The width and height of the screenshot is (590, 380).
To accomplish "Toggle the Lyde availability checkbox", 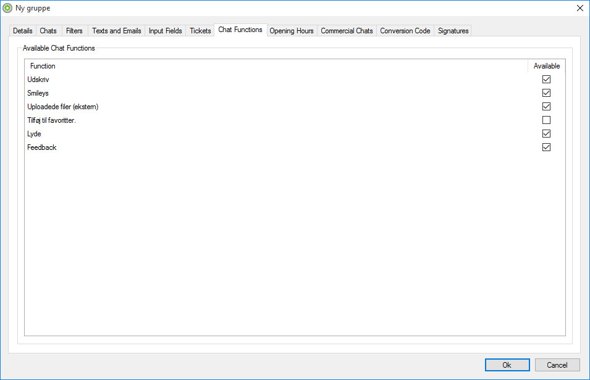I will [x=546, y=133].
